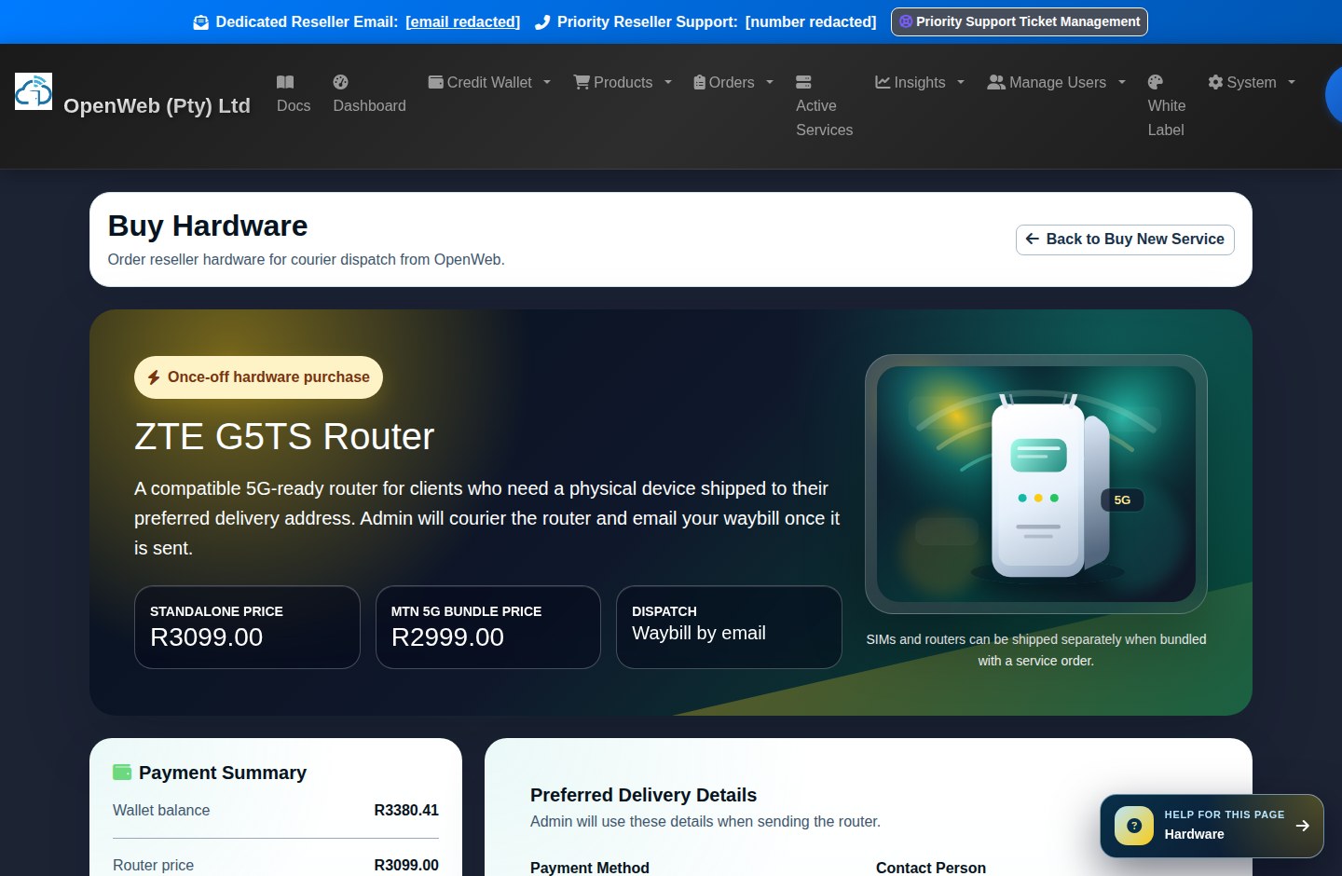This screenshot has width=1342, height=876.
Task: Click the green wallet icon in Payment Summary
Action: click(x=122, y=772)
